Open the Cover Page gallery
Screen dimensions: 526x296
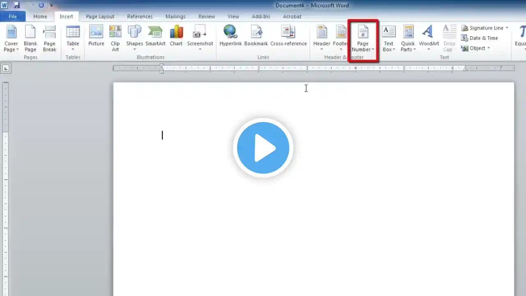(11, 38)
